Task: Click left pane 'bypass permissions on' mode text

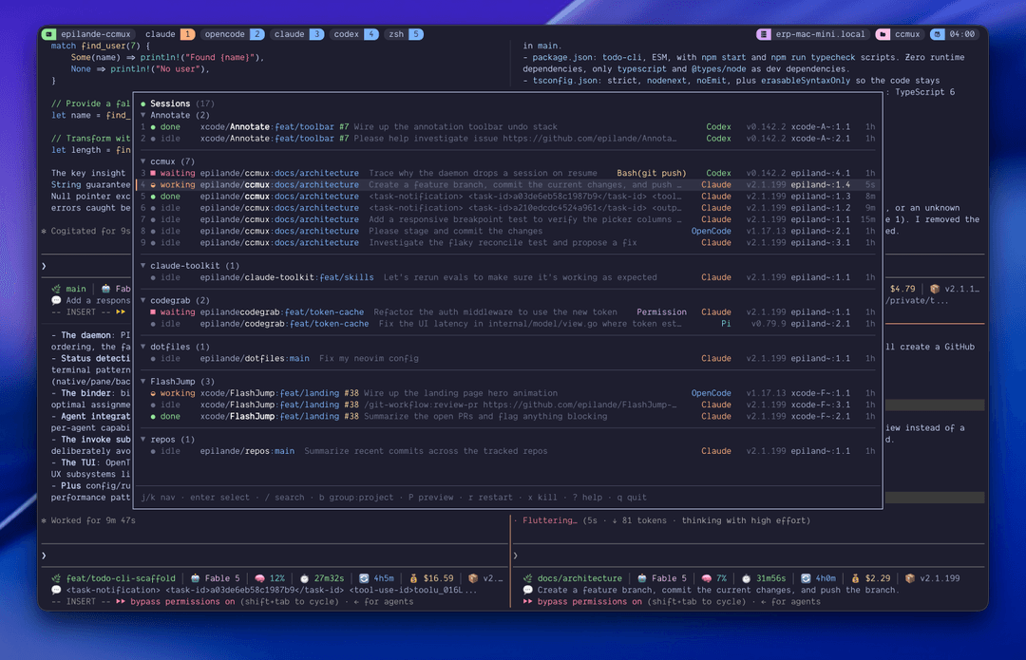Action: [181, 602]
